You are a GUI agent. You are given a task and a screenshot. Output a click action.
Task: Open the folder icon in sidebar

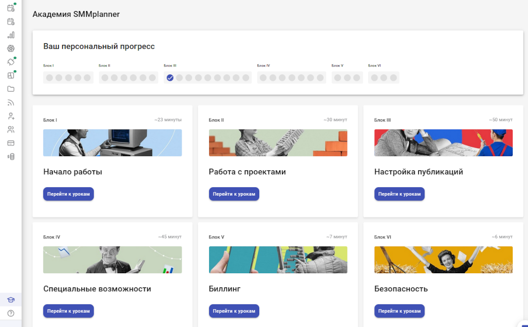(x=11, y=89)
